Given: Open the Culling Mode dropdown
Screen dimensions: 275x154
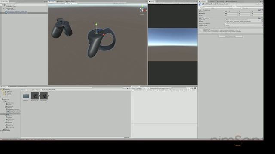Looking at the screenshot, I should pos(244,27).
